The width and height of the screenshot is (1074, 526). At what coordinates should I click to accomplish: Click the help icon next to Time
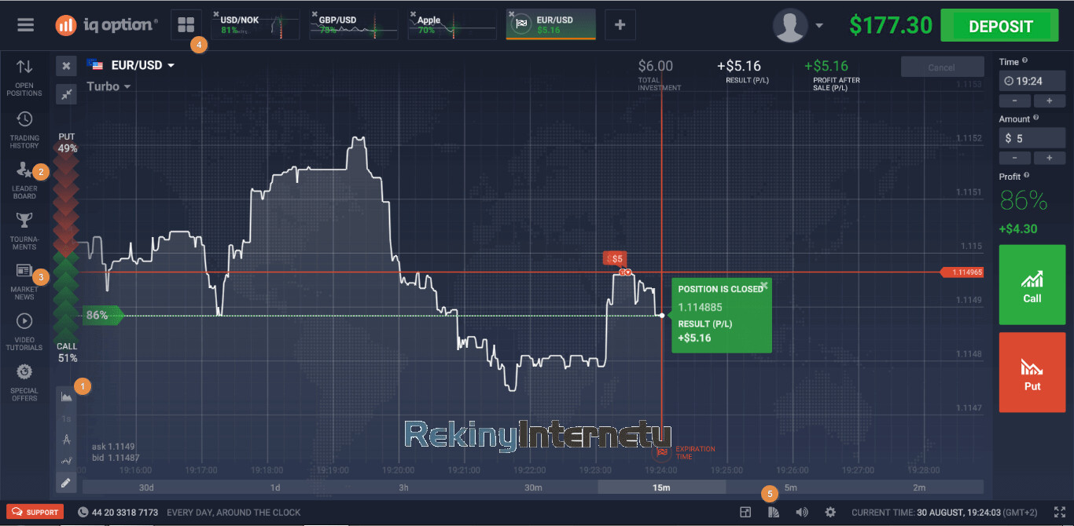(x=1024, y=61)
